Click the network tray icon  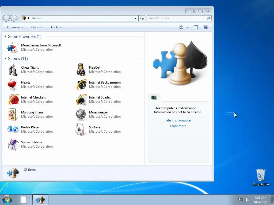tap(241, 200)
